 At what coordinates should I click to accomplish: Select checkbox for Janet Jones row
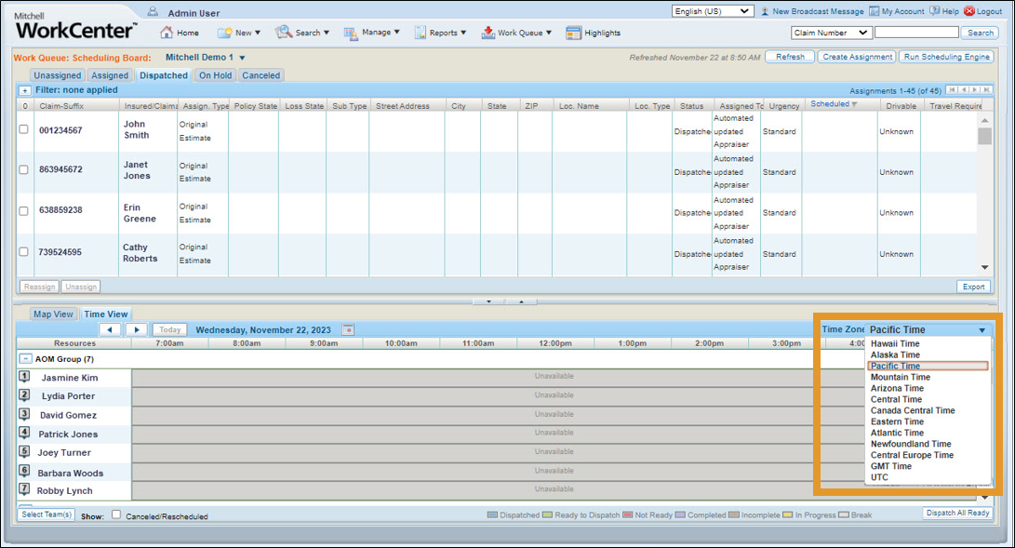(24, 170)
